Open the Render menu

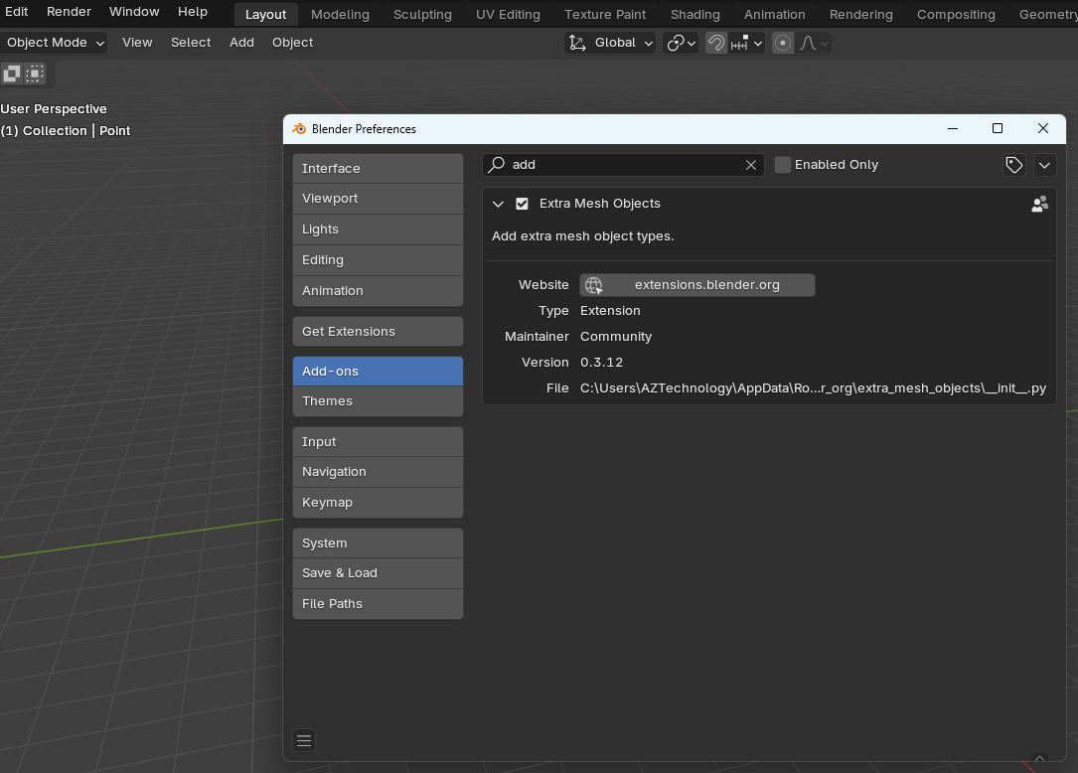(69, 12)
